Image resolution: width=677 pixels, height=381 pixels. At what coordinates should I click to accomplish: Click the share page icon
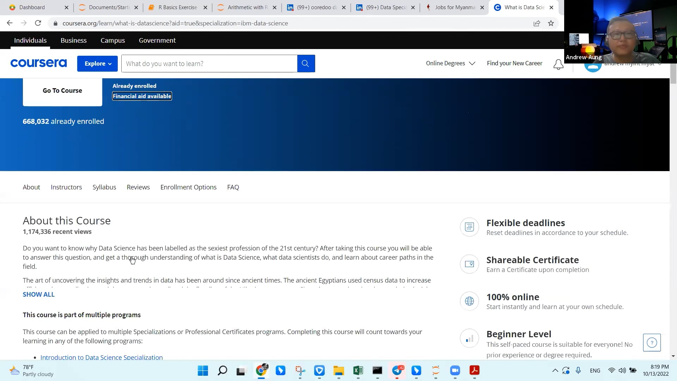(x=537, y=23)
